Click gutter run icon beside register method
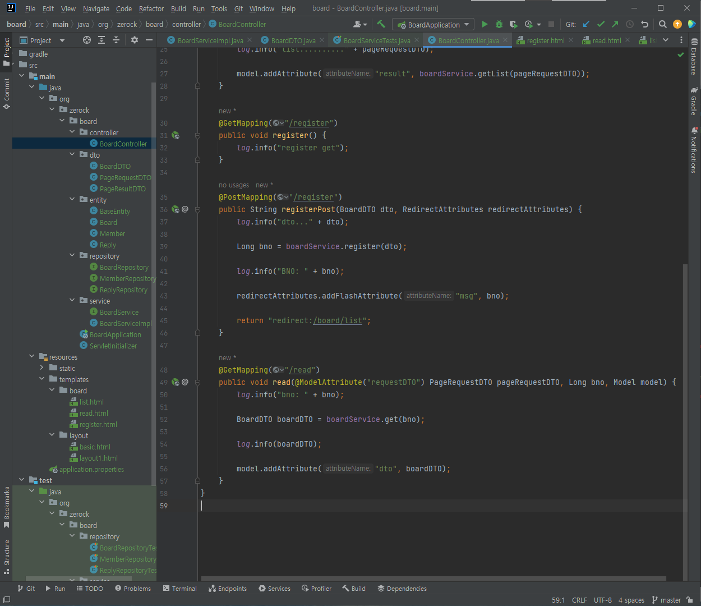The width and height of the screenshot is (701, 606). [x=176, y=135]
